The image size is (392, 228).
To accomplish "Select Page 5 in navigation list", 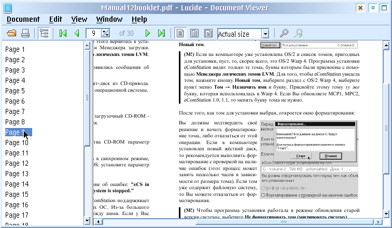I will [x=15, y=91].
